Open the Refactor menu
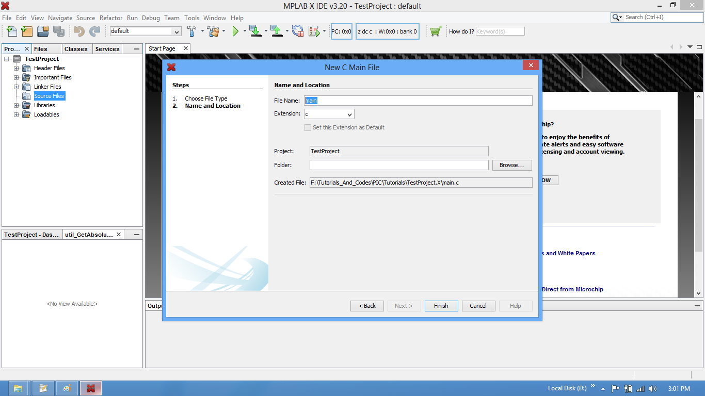The width and height of the screenshot is (705, 396). pyautogui.click(x=111, y=18)
